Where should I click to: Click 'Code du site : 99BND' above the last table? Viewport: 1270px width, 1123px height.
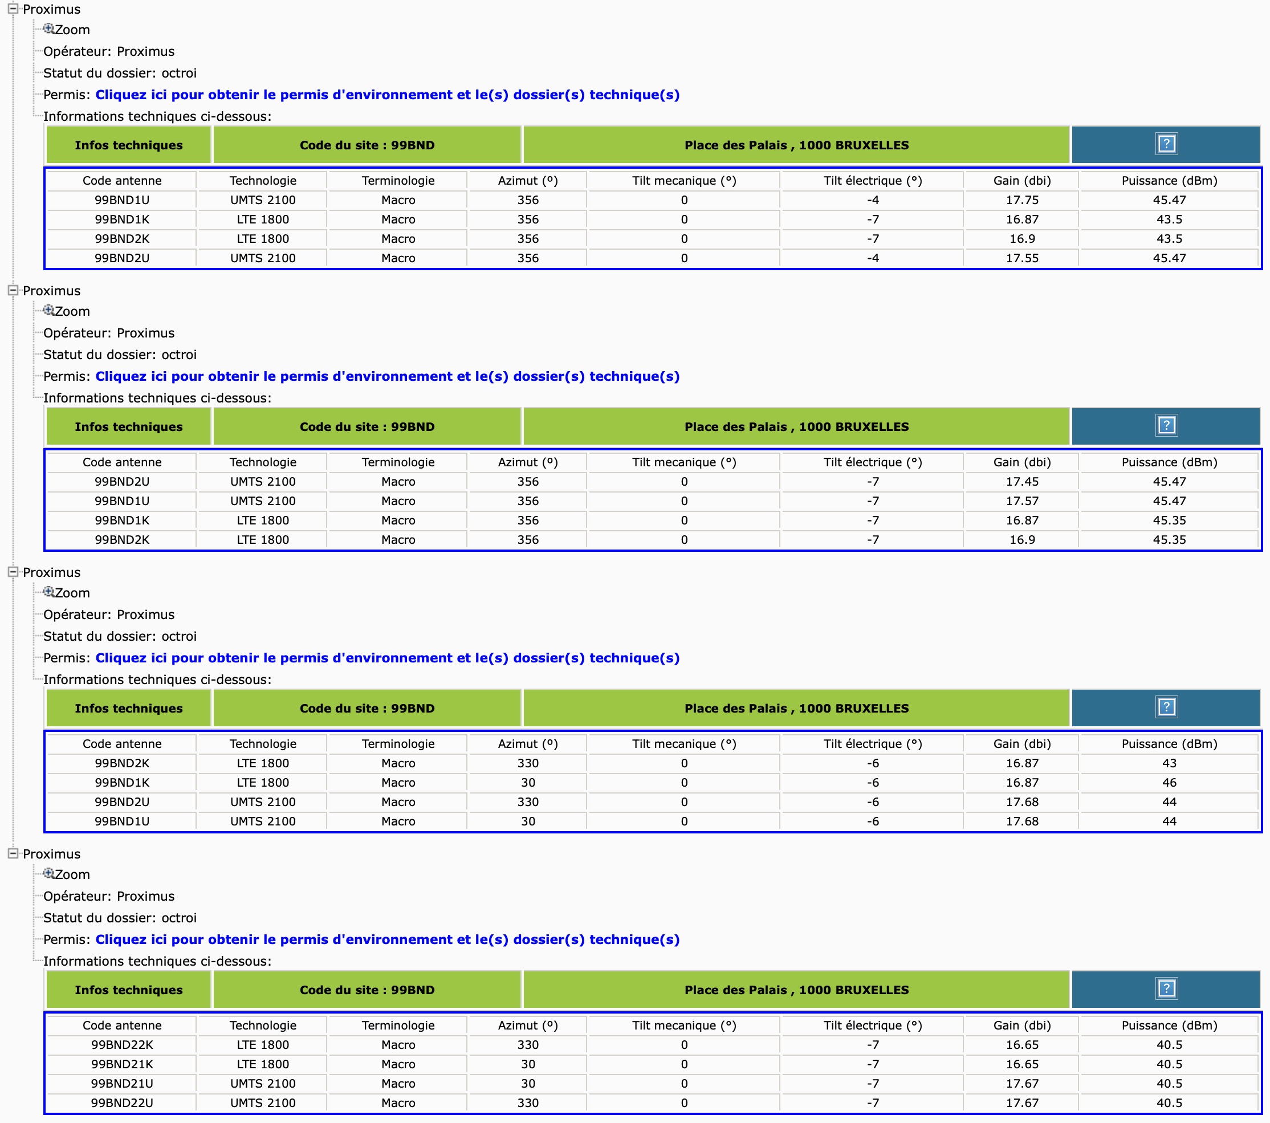pyautogui.click(x=367, y=990)
